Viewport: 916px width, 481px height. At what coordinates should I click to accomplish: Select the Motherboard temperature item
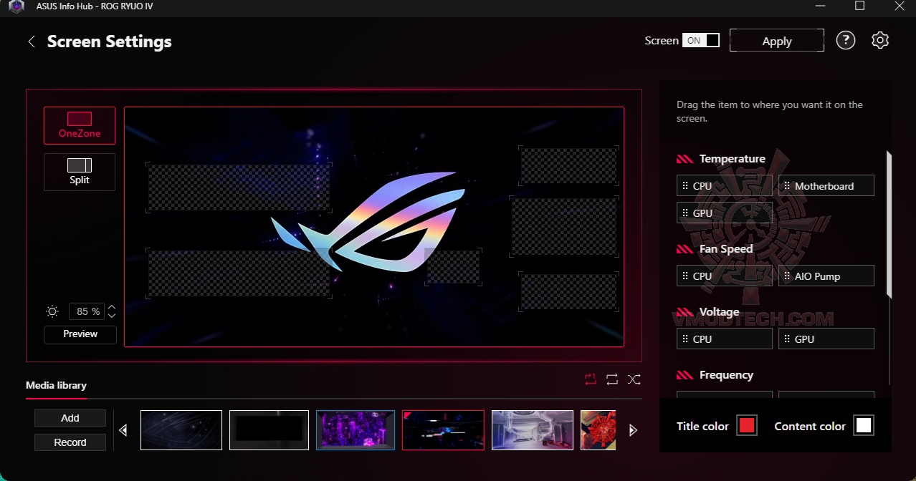(x=826, y=185)
